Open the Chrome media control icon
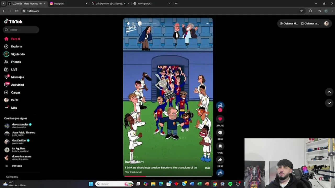335x188 pixels. pyautogui.click(x=320, y=11)
